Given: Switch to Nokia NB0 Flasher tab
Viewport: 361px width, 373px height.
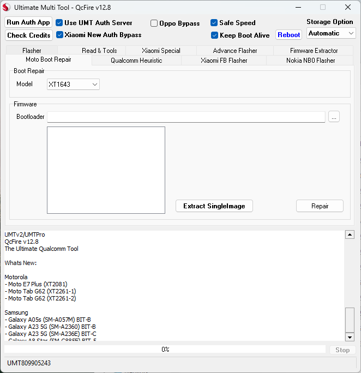Looking at the screenshot, I should [x=310, y=61].
